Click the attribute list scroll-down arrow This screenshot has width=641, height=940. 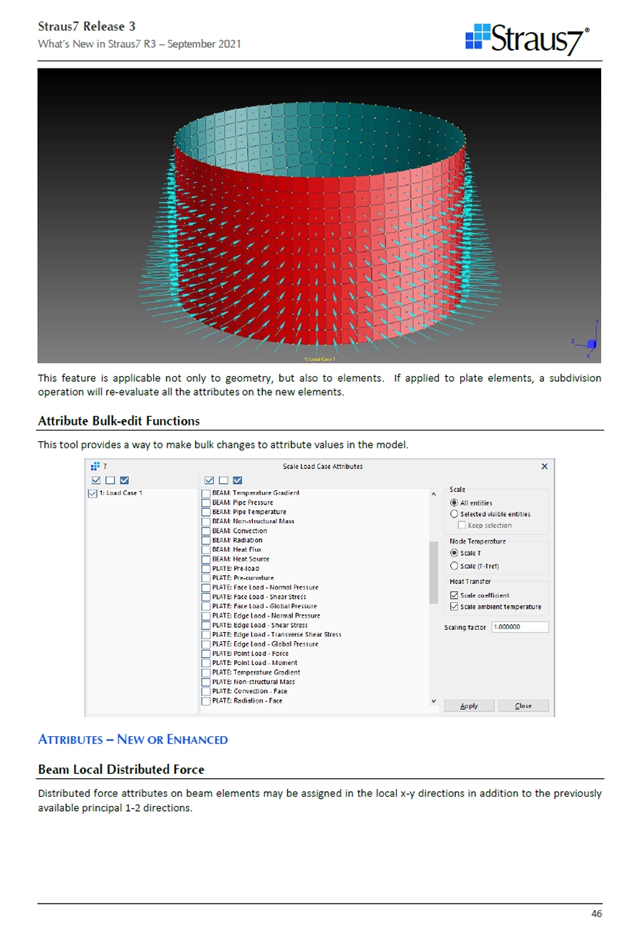pos(433,701)
